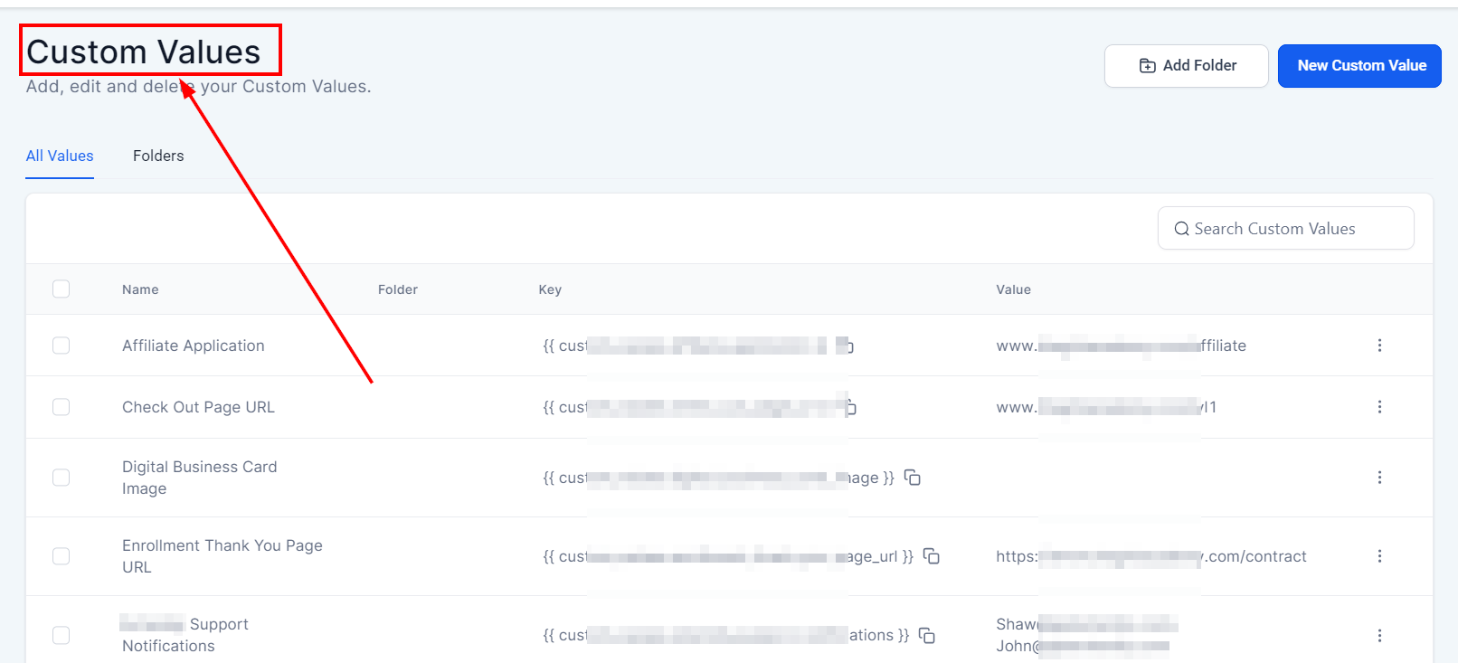Select the Digital Business Card Image checkbox
The height and width of the screenshot is (663, 1458).
coord(61,478)
